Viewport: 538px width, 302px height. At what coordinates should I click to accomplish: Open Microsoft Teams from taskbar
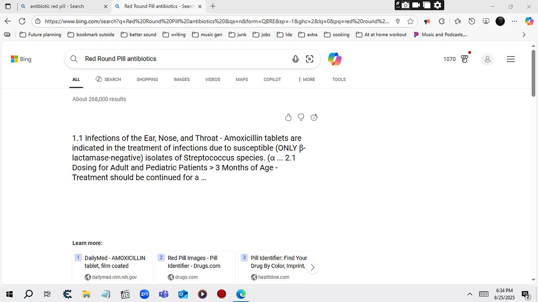tap(164, 294)
